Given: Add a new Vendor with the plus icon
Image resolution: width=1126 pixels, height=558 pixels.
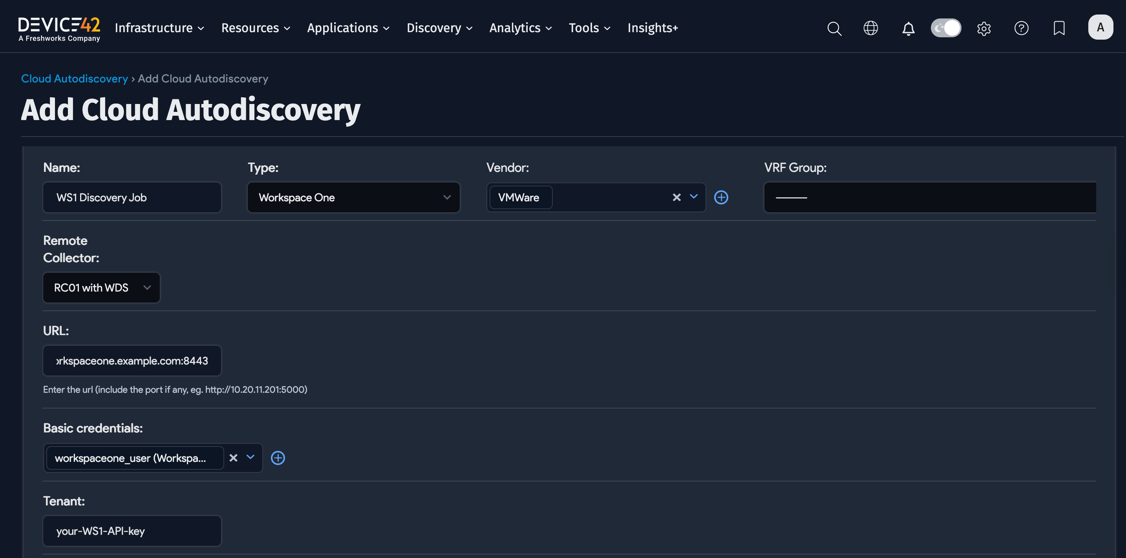Looking at the screenshot, I should click(721, 197).
